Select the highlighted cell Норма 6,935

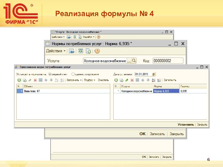coord(166,91)
